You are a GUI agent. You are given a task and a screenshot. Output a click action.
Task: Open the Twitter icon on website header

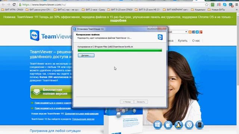coord(197,32)
